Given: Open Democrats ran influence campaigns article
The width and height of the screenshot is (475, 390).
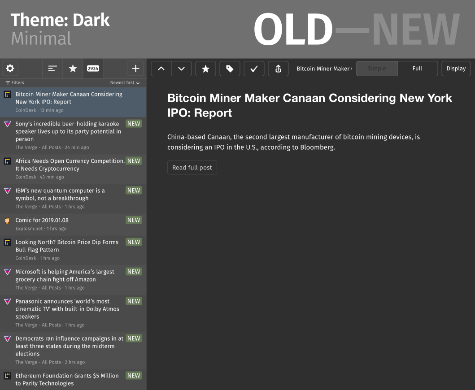Looking at the screenshot, I should (x=73, y=351).
